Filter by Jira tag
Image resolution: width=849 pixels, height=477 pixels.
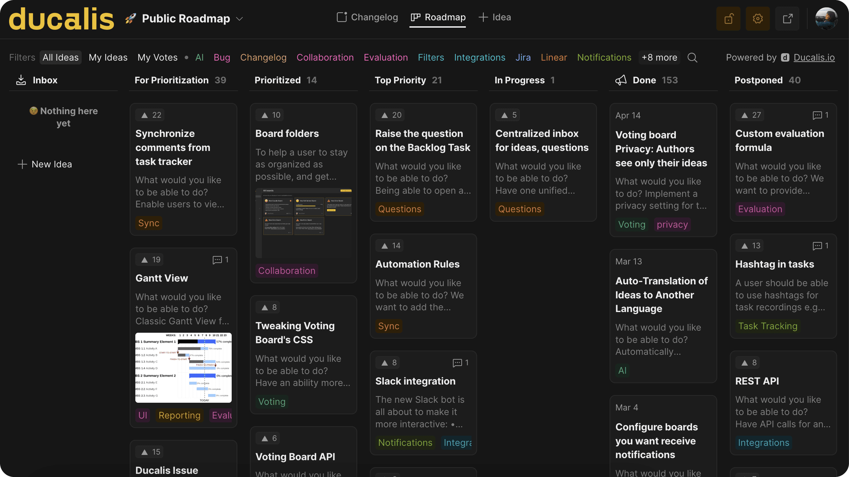523,57
